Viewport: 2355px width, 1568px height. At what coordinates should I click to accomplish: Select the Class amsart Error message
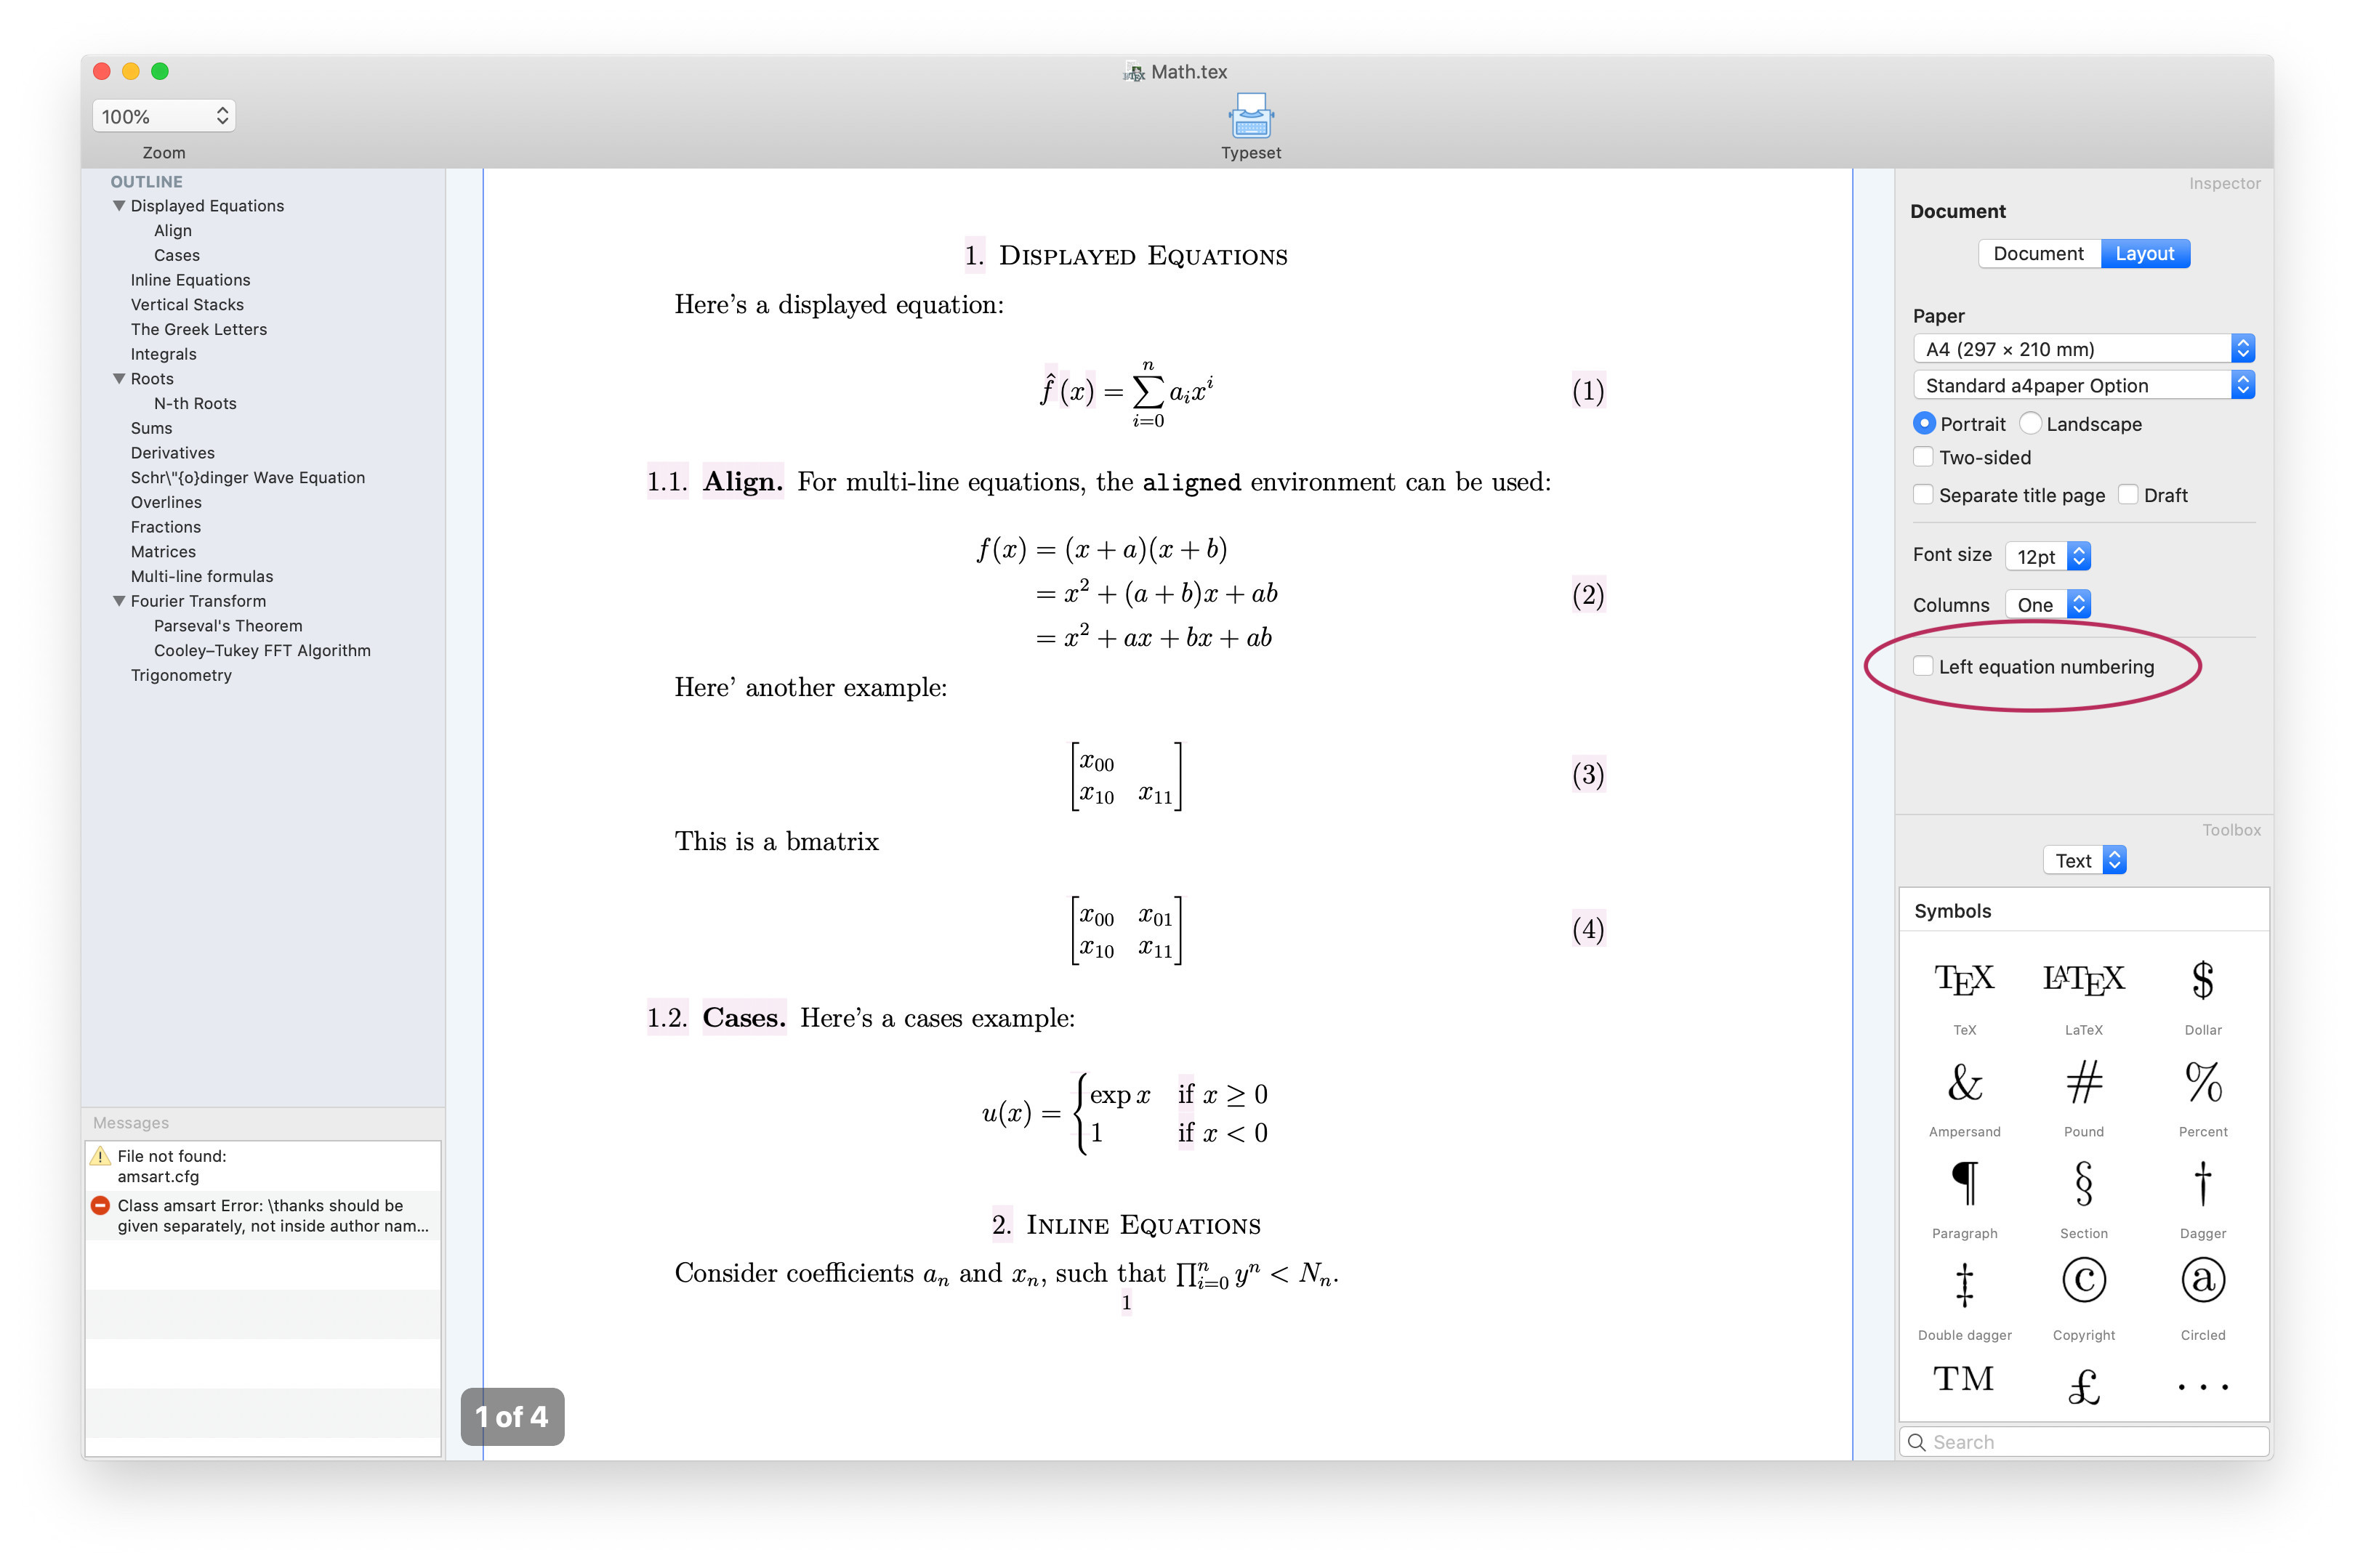(x=263, y=1216)
